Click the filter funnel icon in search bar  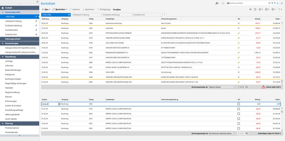(x=272, y=3)
